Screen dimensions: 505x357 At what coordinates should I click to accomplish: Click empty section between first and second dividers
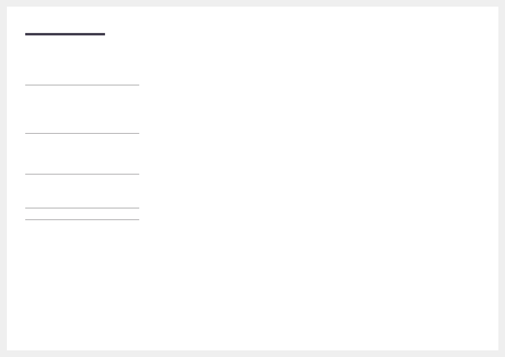pos(82,109)
